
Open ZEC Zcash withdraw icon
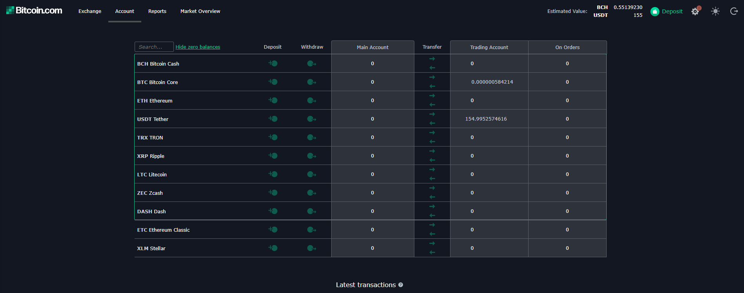(312, 193)
